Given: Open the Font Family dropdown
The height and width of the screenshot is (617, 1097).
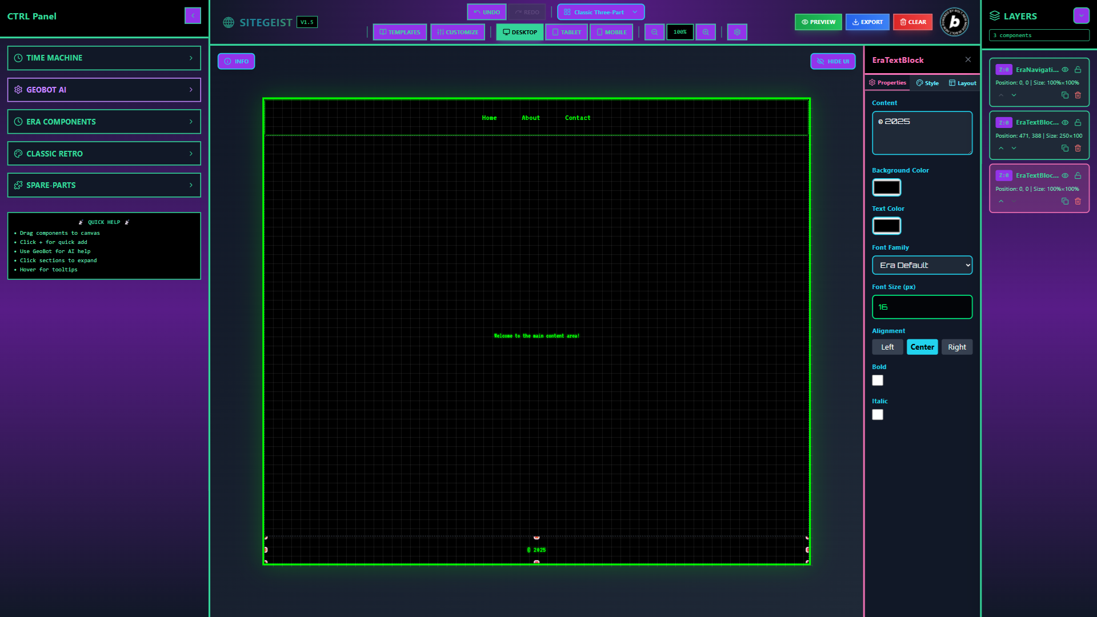Looking at the screenshot, I should point(922,265).
